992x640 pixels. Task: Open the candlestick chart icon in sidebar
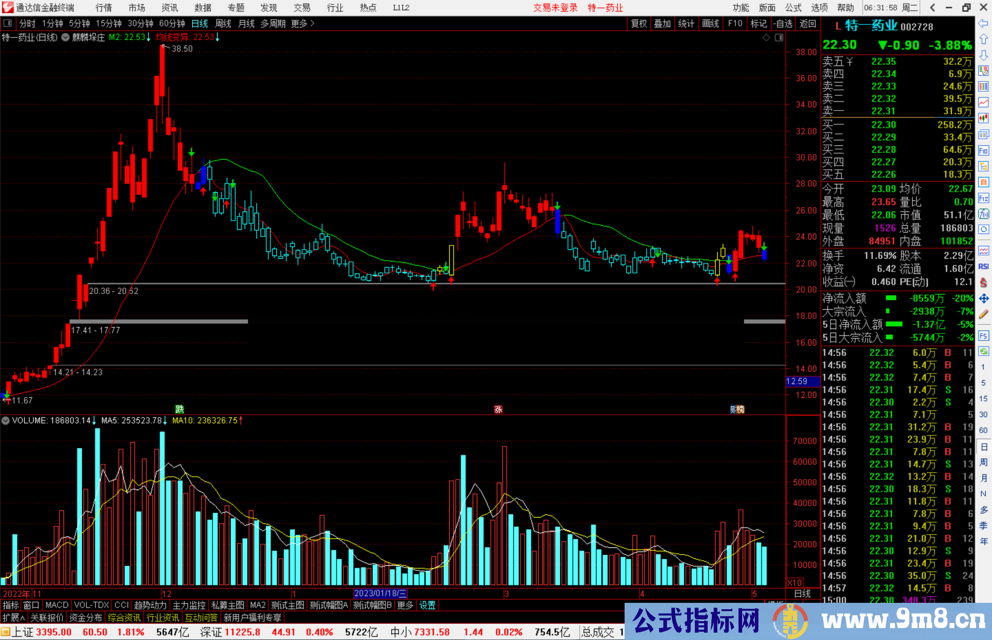[983, 118]
